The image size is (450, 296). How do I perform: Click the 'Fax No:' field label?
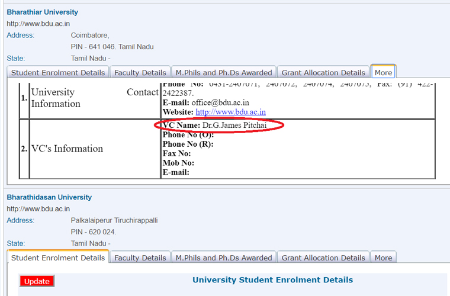(x=177, y=153)
